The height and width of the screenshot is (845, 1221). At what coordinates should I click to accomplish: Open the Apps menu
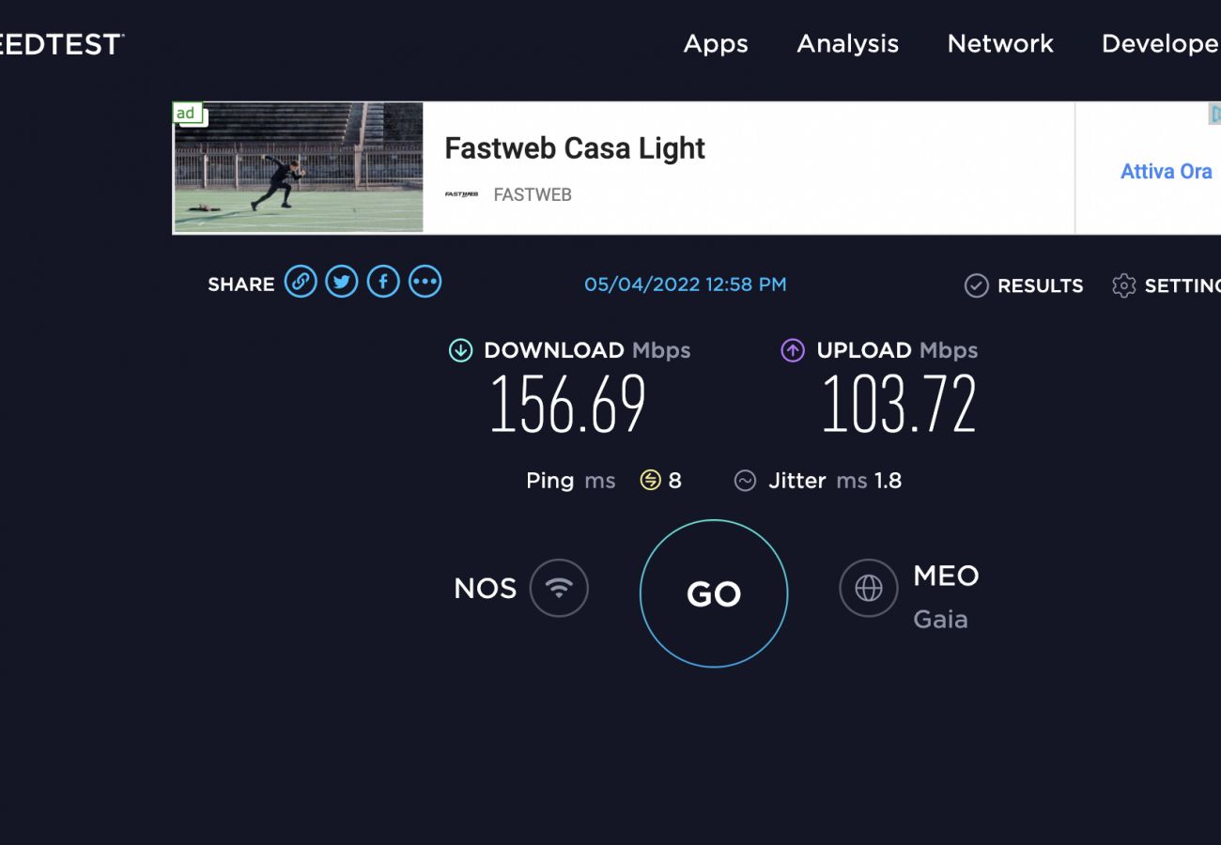click(x=716, y=44)
